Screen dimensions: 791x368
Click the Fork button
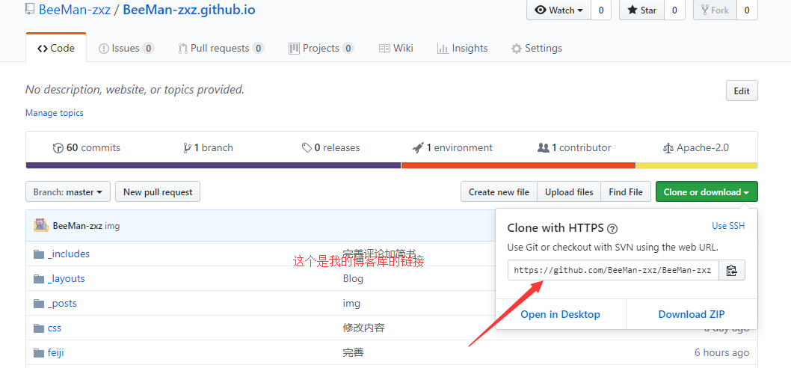click(x=715, y=10)
